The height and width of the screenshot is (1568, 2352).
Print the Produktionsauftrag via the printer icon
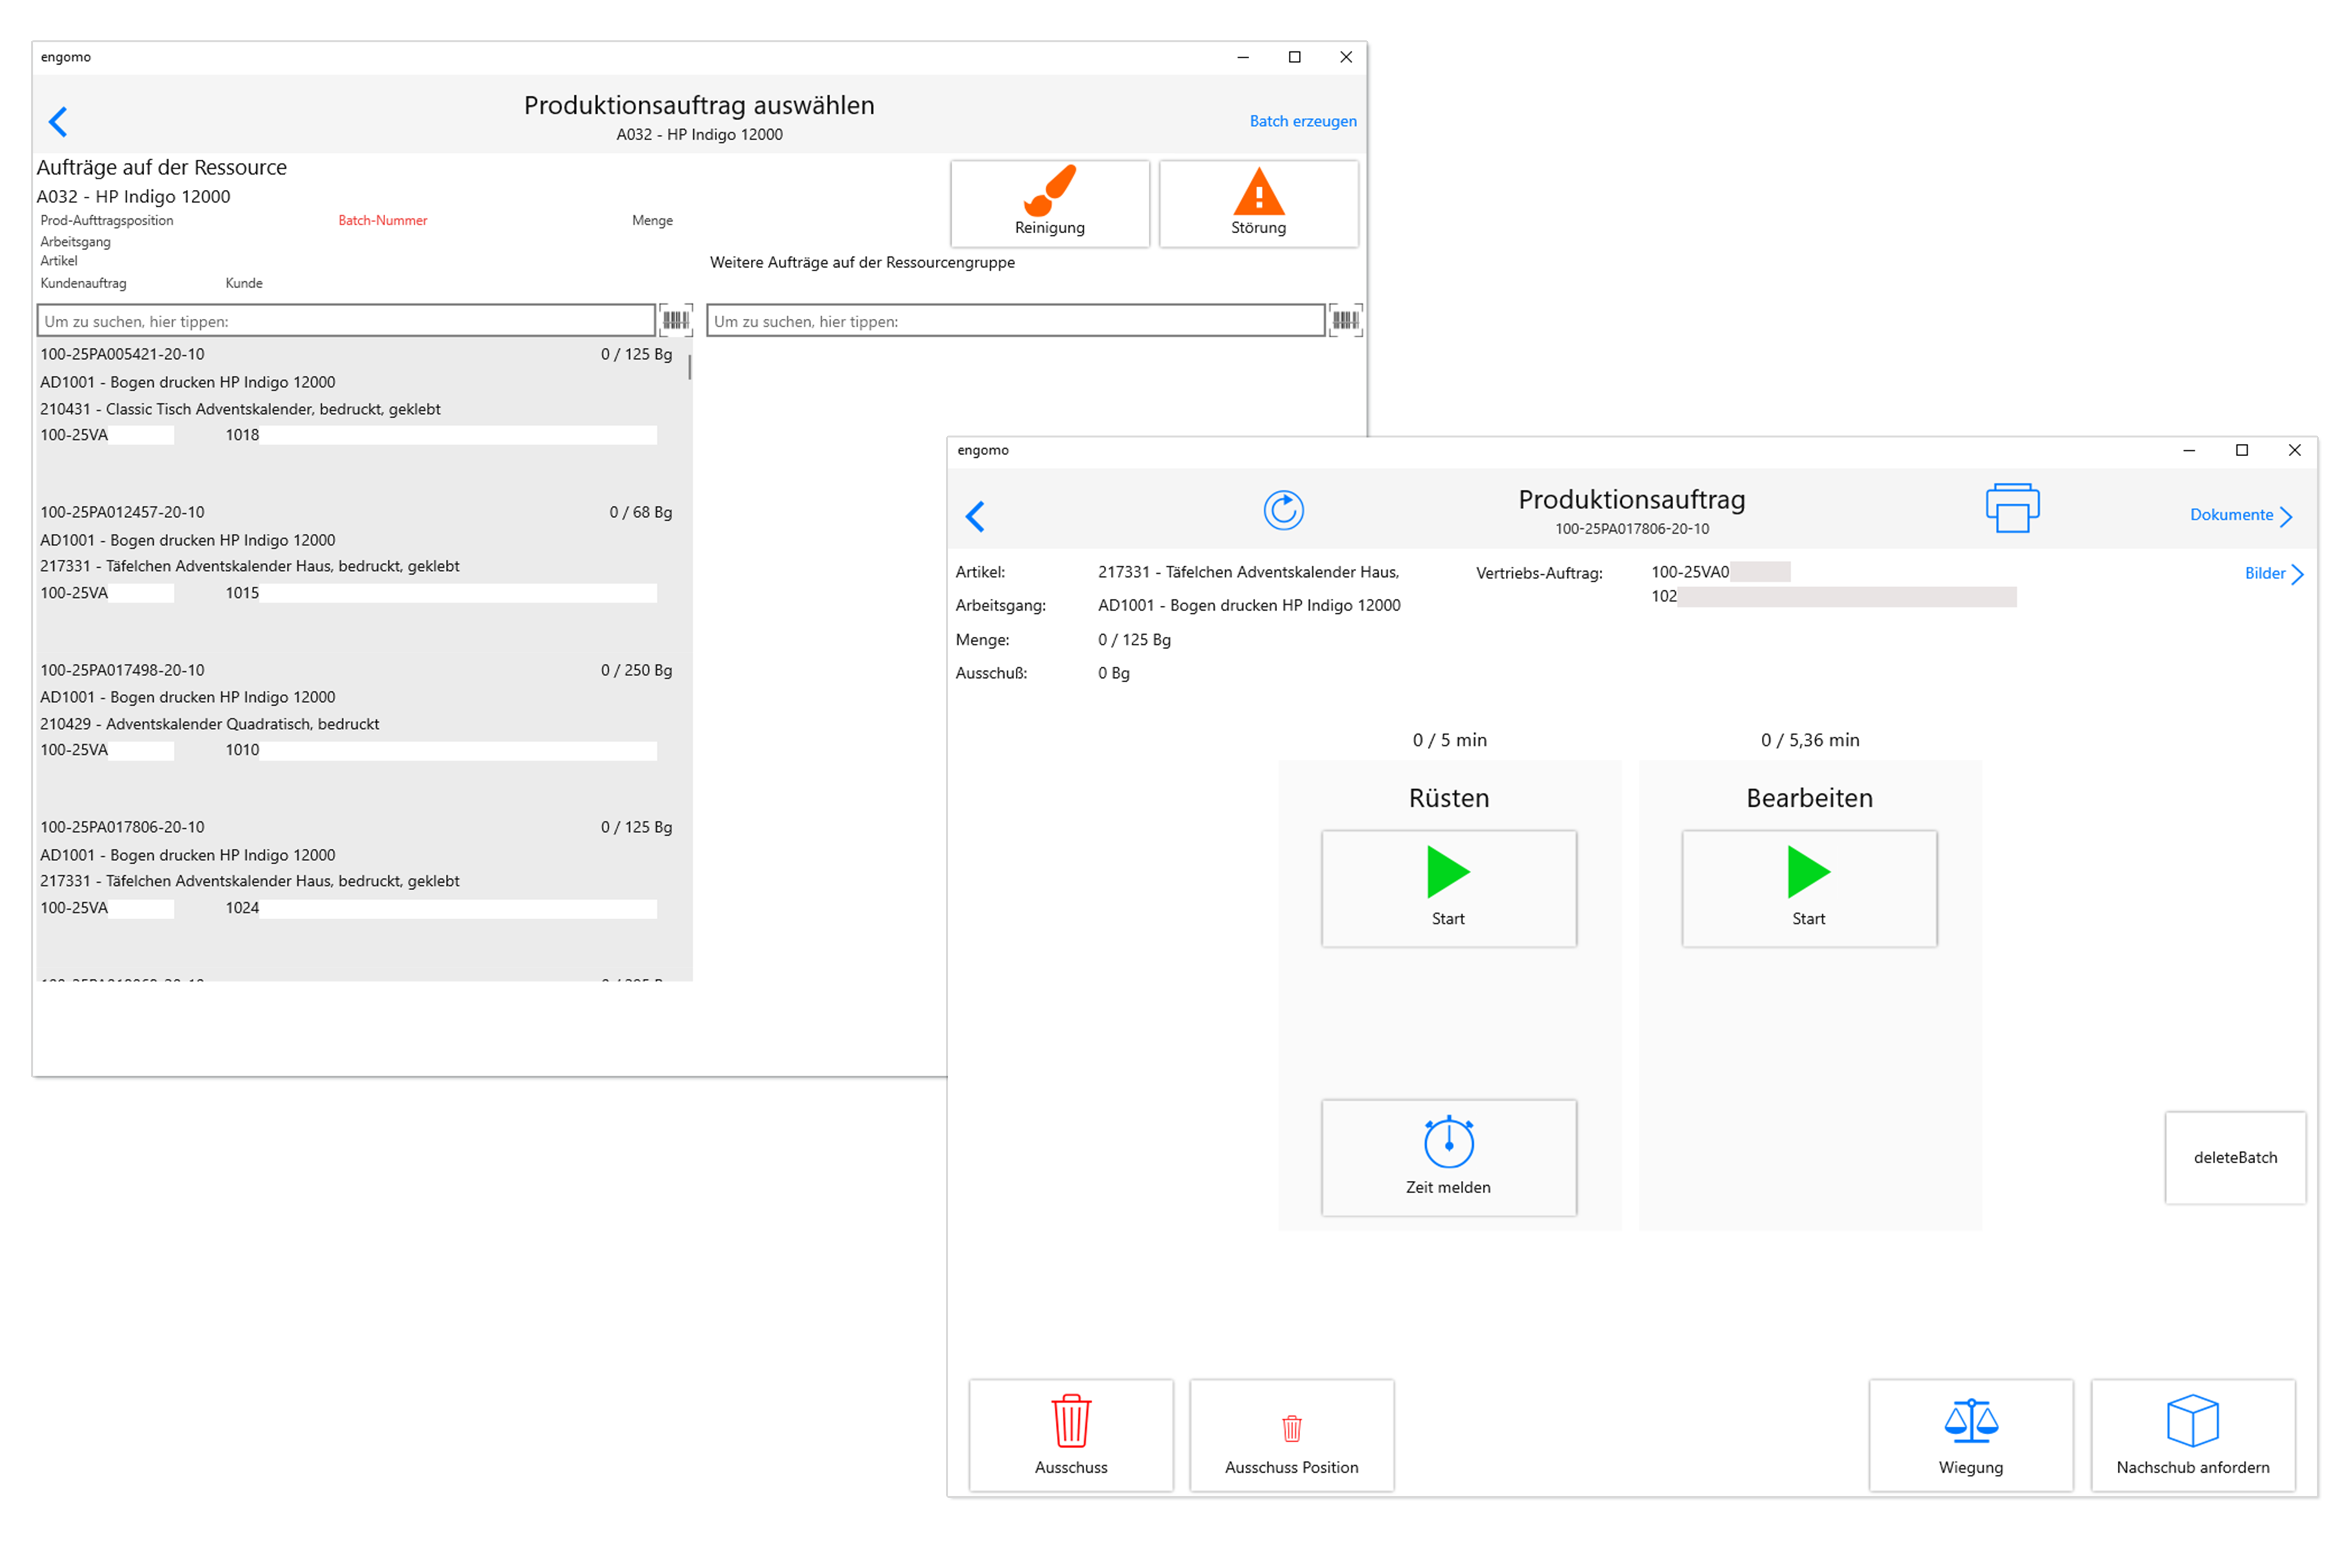(x=2013, y=508)
